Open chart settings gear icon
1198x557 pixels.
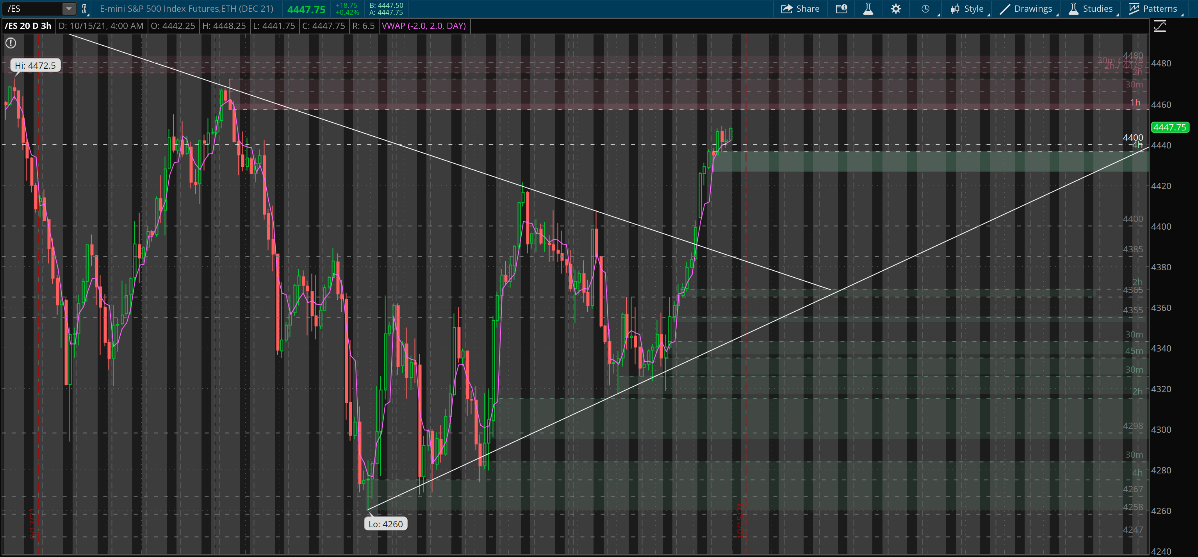[x=896, y=9]
